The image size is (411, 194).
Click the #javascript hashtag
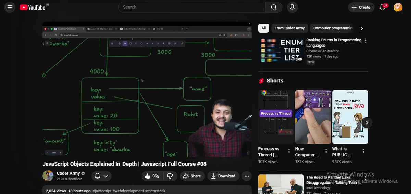[x=102, y=191]
